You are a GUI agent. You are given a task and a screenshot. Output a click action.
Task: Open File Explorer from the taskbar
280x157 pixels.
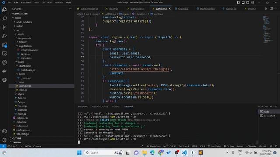pyautogui.click(x=144, y=153)
